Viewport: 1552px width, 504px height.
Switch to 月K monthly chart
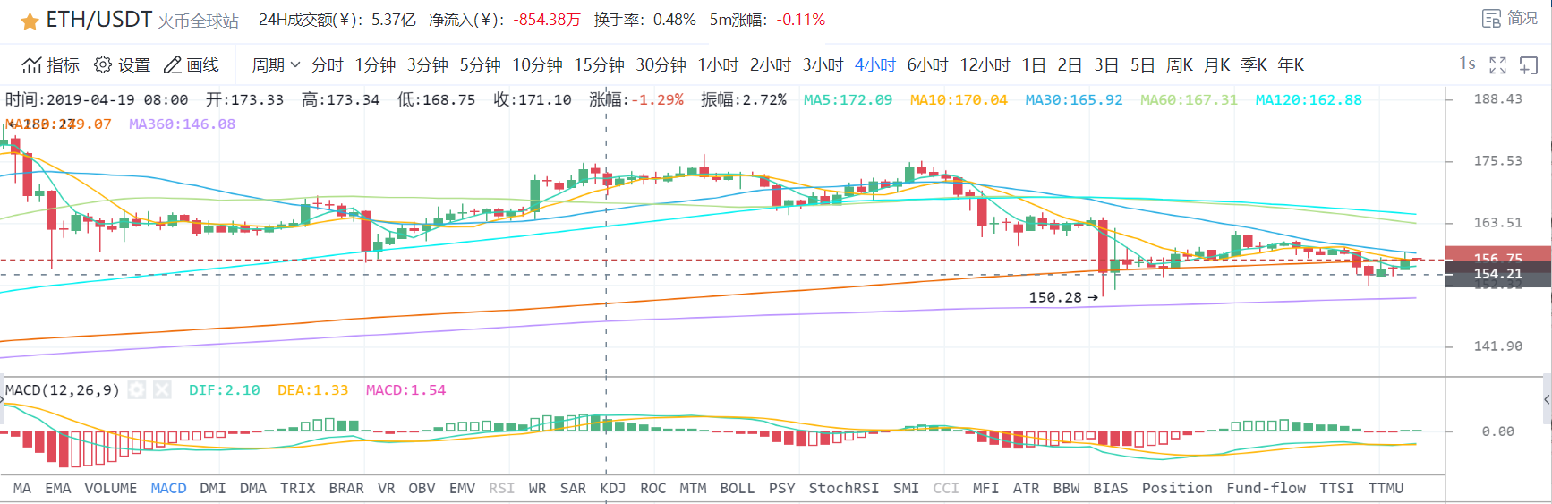(x=1217, y=65)
